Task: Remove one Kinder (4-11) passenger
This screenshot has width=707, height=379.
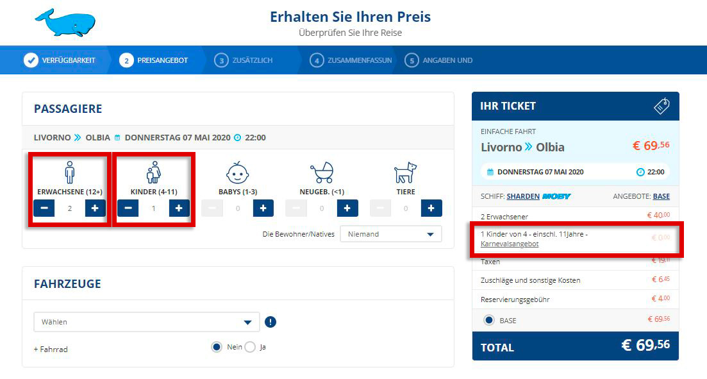Action: tap(128, 208)
